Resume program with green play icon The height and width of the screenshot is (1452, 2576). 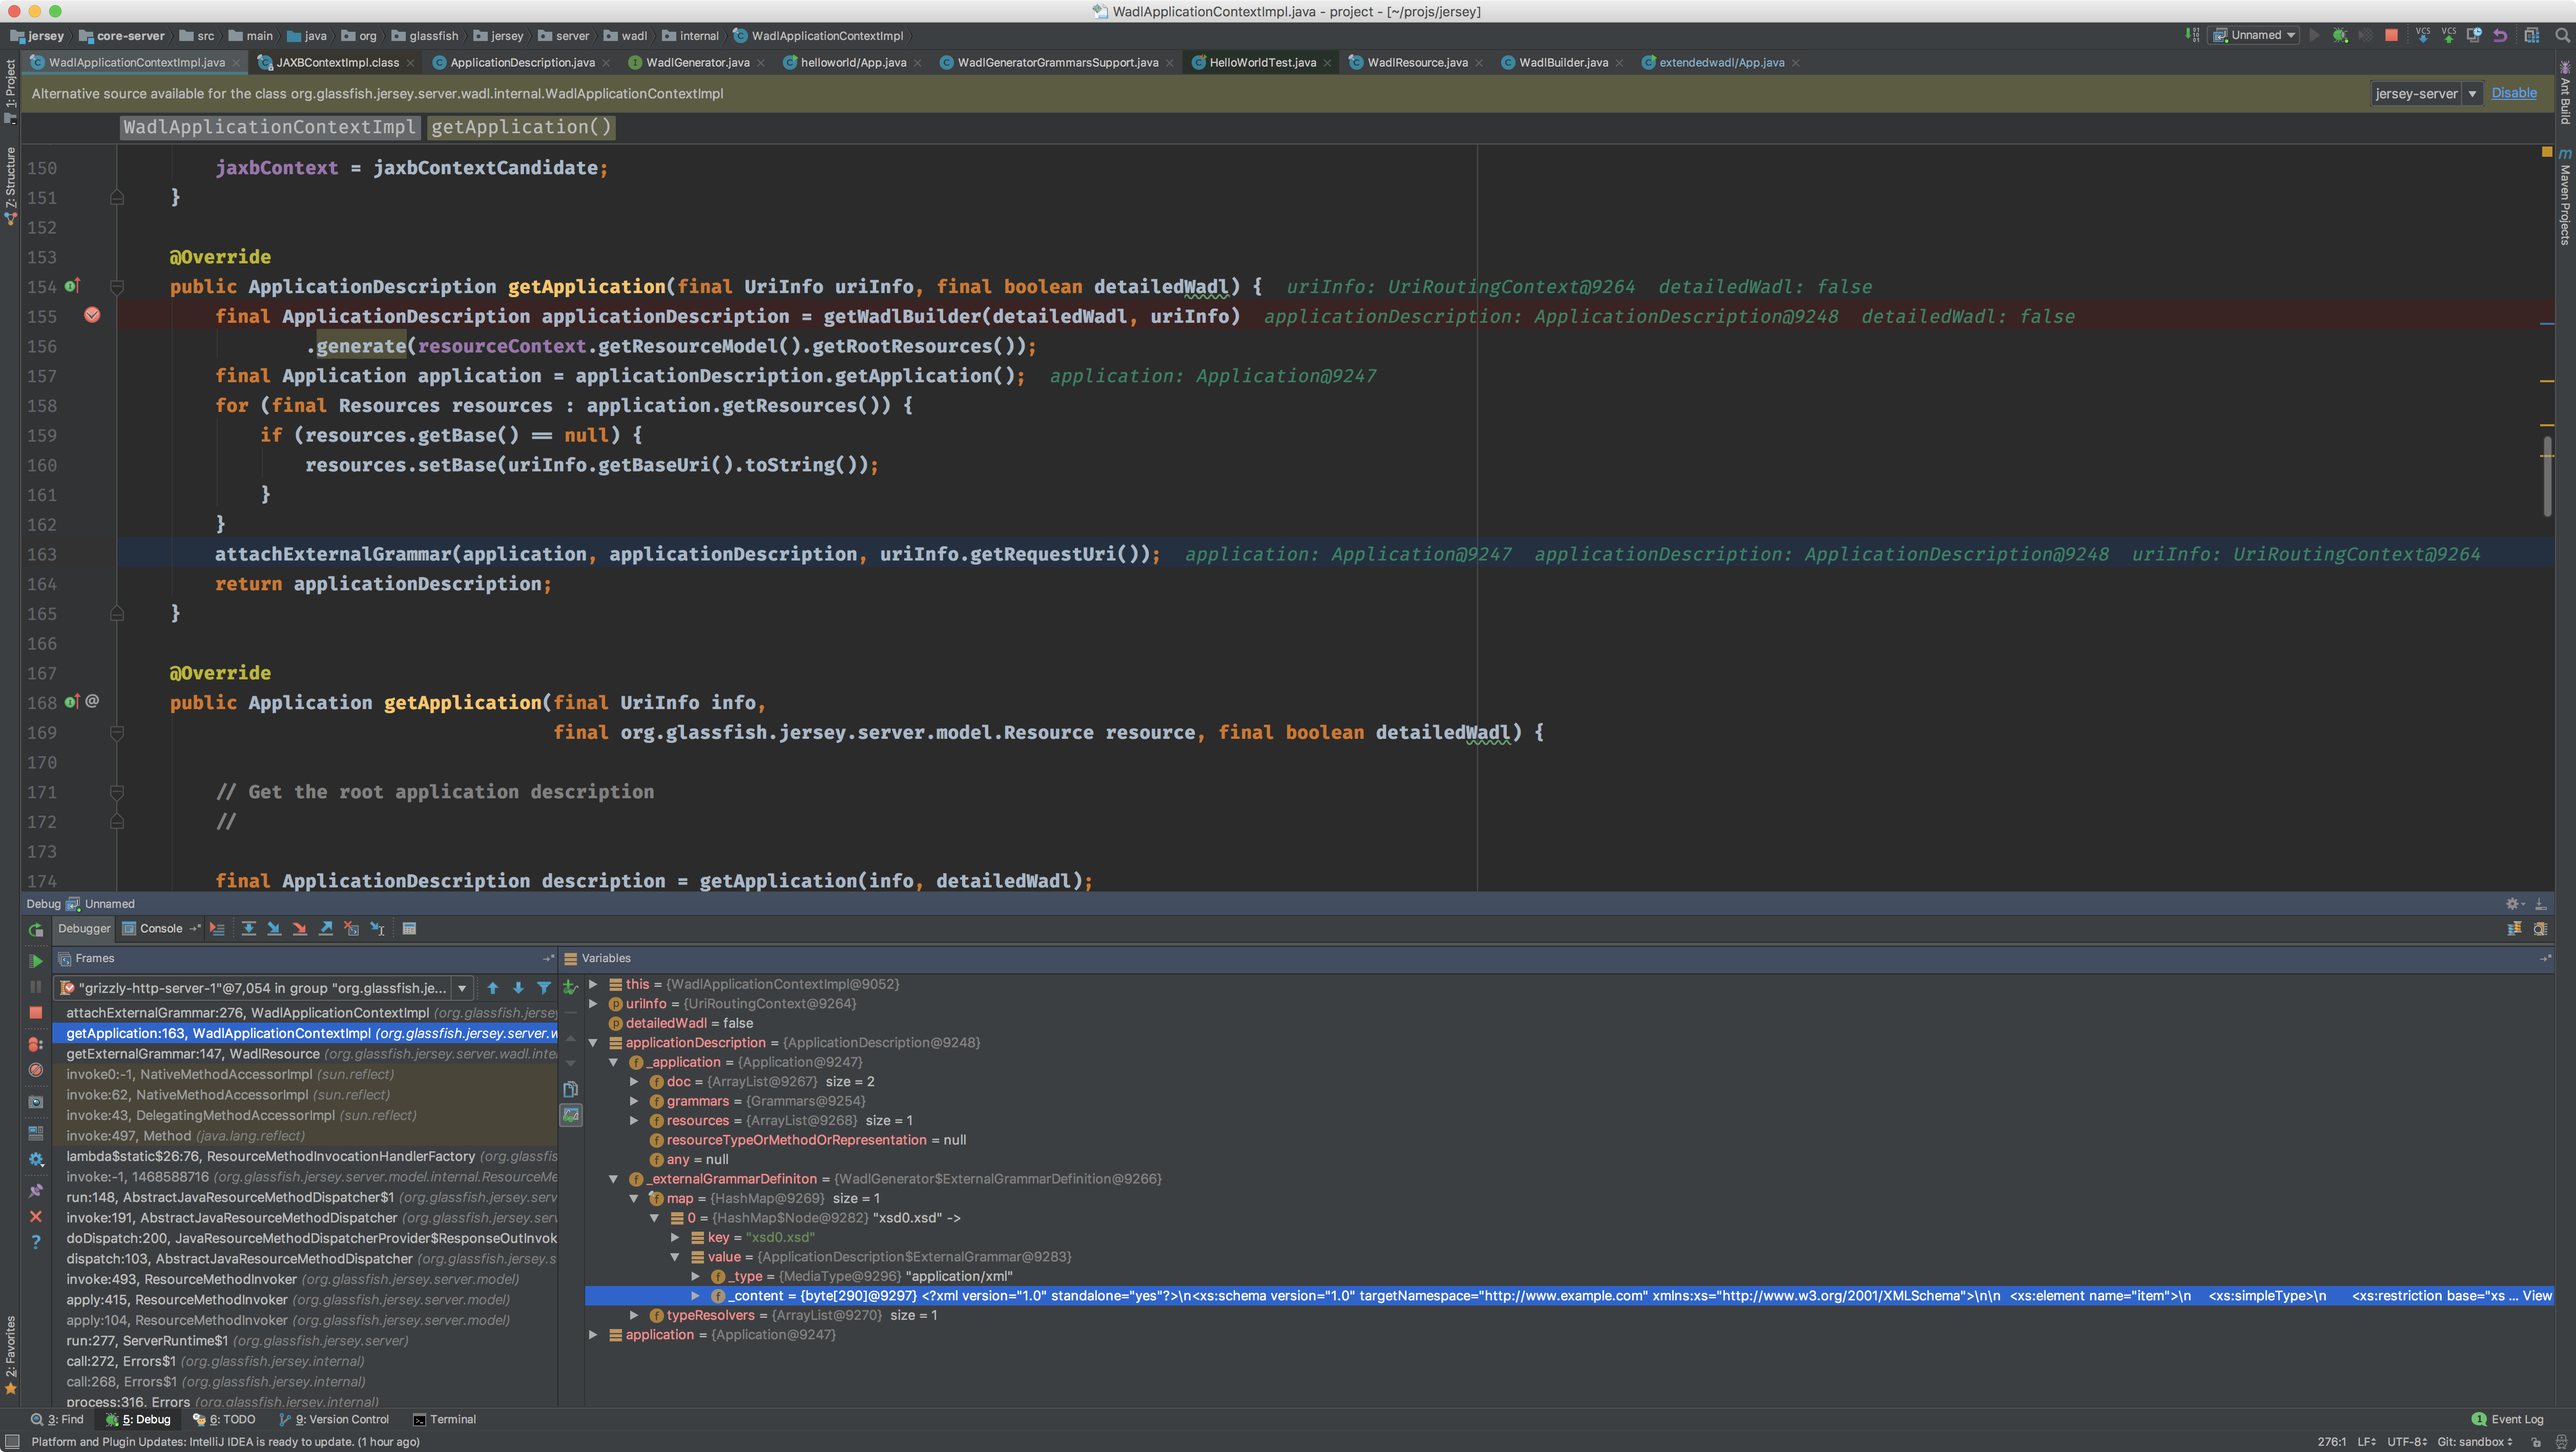pos(36,961)
